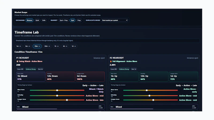Switch to the 15m timeframe tab
The height and width of the screenshot is (120, 214).
tap(37, 46)
